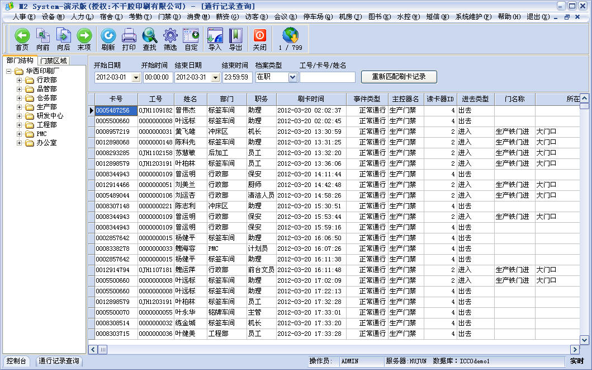Screen dimensions: 592x370
Task: Click the horizontal scrollbar right arrow
Action: pos(574,349)
